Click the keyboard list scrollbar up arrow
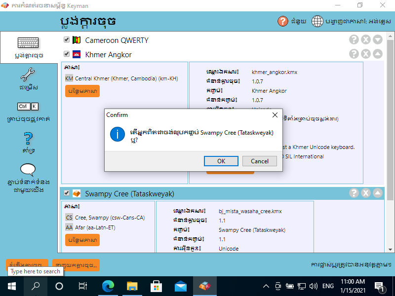 (390, 36)
